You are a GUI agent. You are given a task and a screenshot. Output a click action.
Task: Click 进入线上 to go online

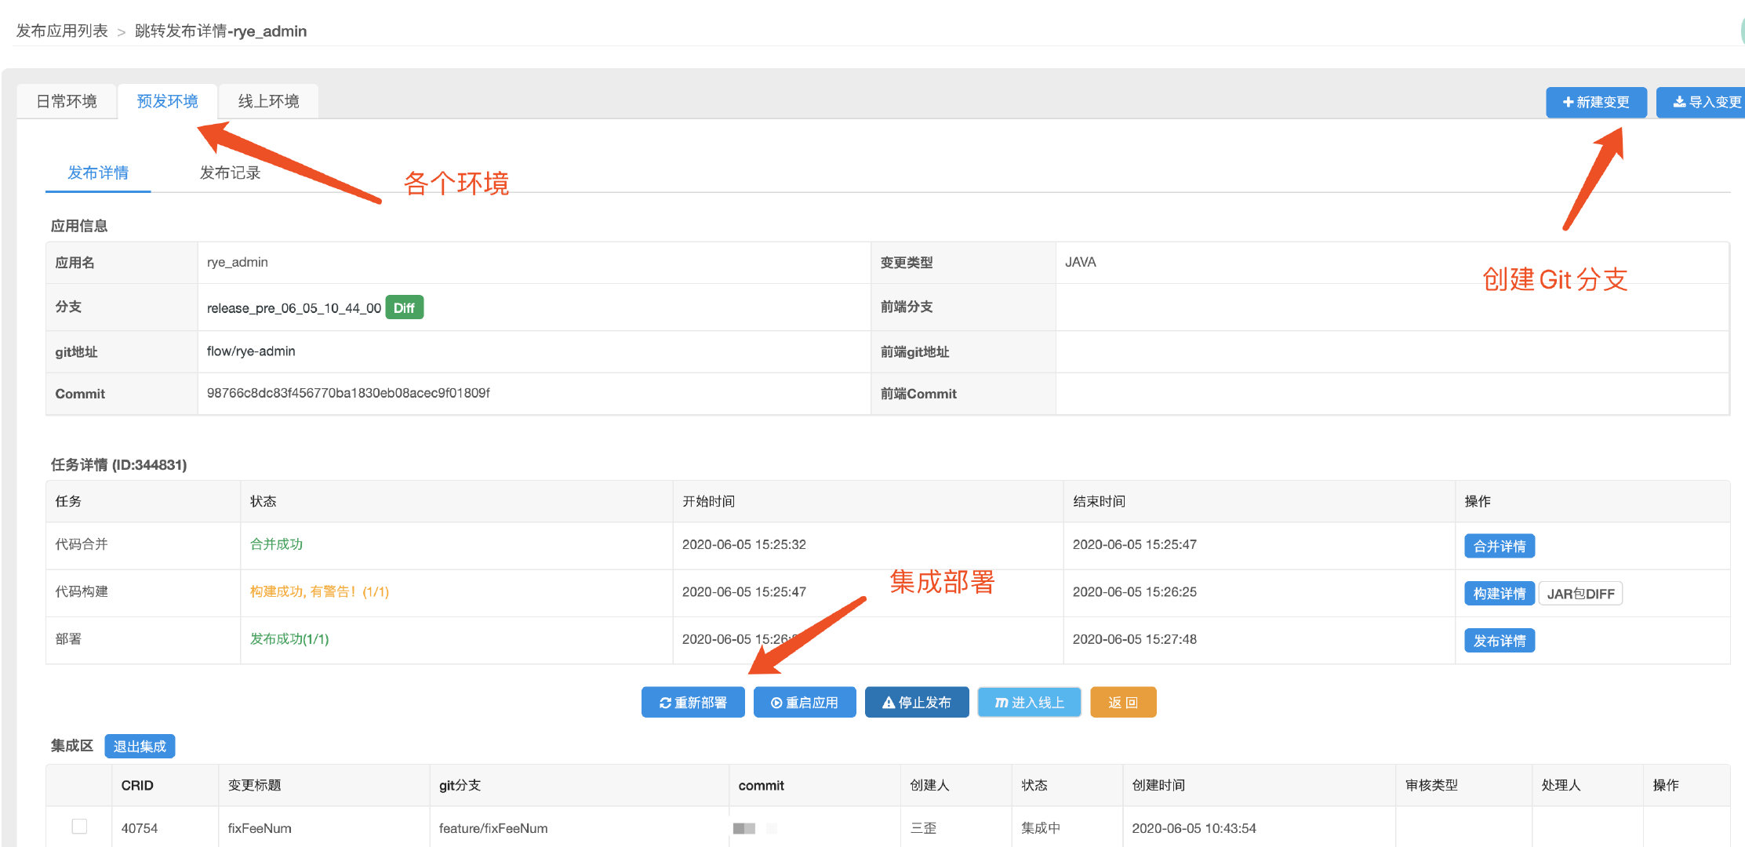coord(1029,703)
